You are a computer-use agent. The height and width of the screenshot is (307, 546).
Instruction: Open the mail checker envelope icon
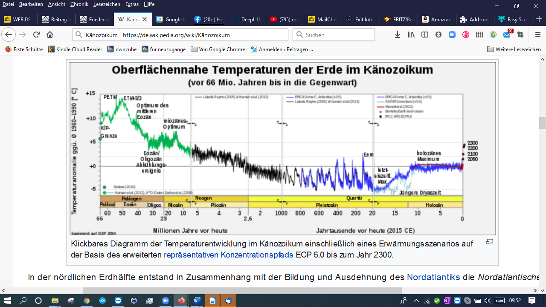pyautogui.click(x=507, y=34)
